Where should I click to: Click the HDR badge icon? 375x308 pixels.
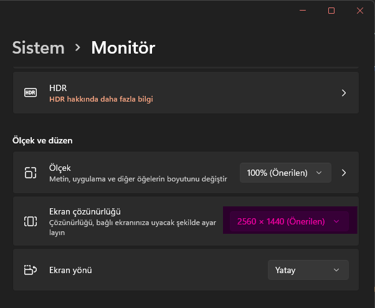point(31,93)
